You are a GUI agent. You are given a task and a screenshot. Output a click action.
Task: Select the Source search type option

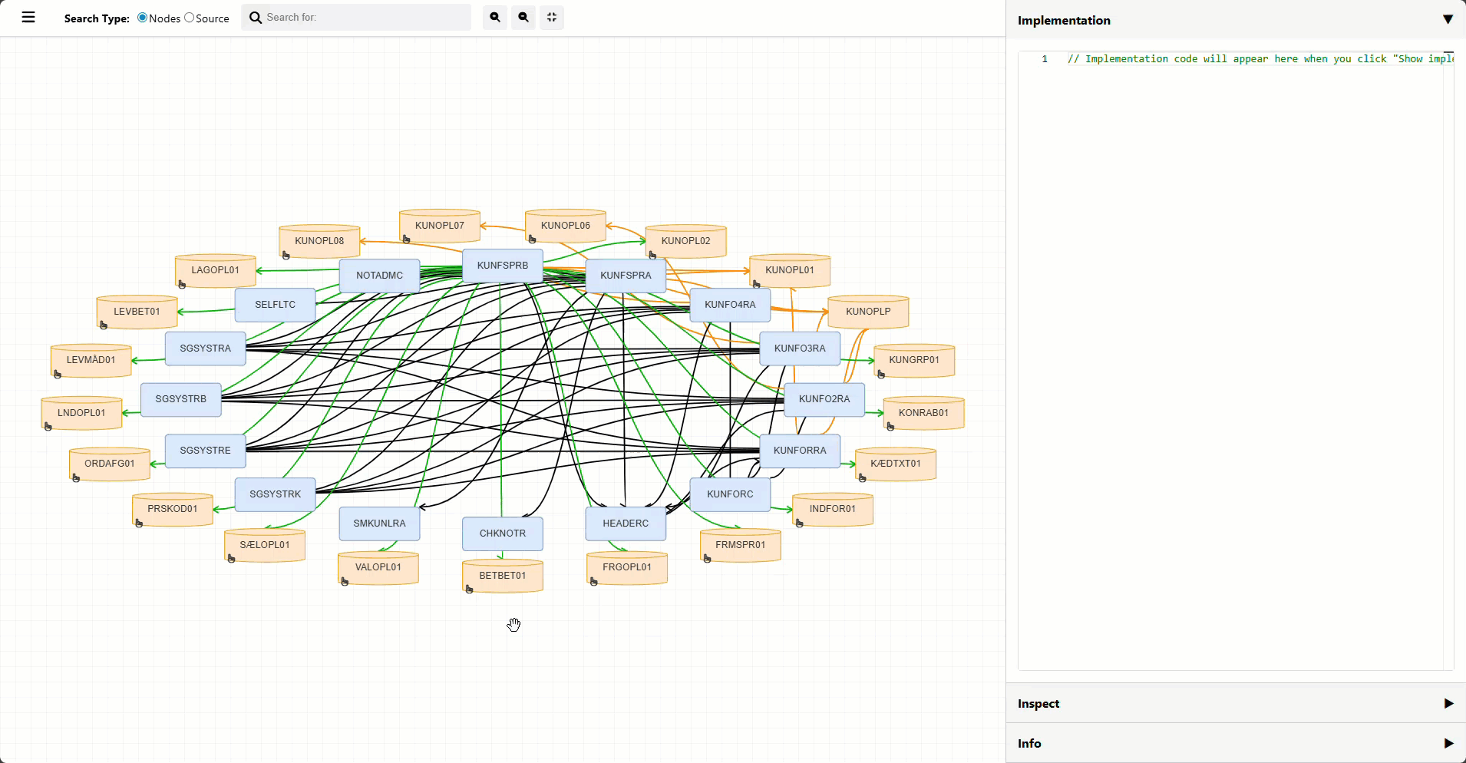click(x=188, y=17)
